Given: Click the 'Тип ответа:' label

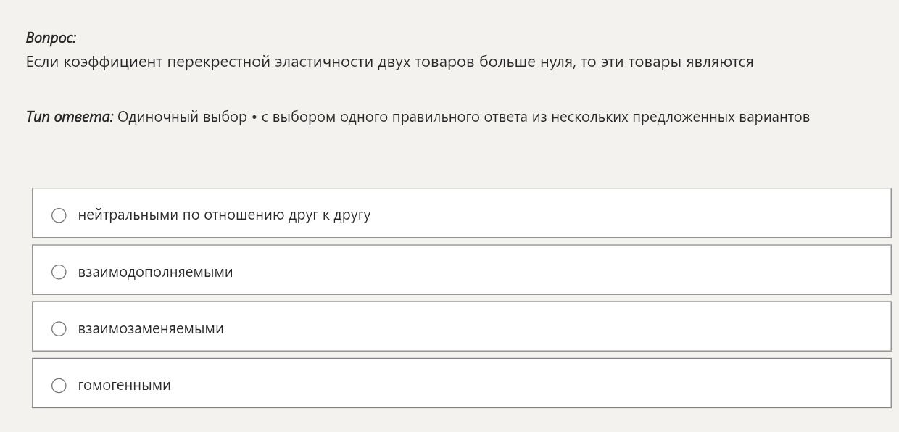Looking at the screenshot, I should [x=70, y=117].
